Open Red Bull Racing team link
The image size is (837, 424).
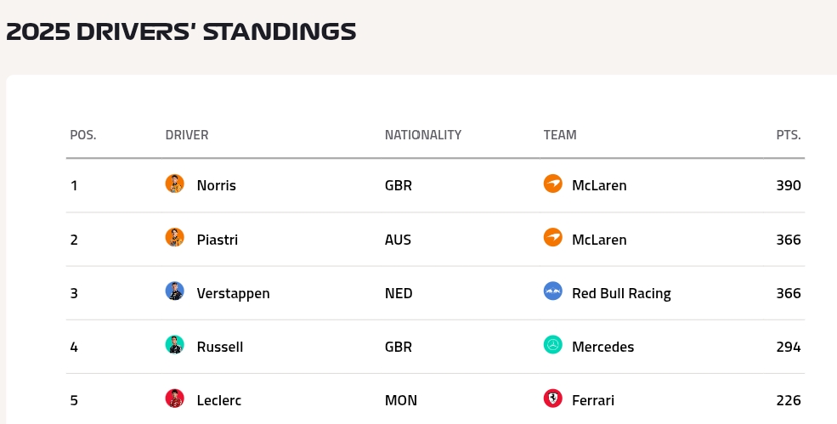tap(621, 293)
